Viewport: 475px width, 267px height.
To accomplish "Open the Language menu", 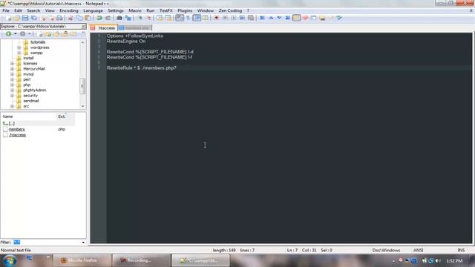I will (x=93, y=10).
